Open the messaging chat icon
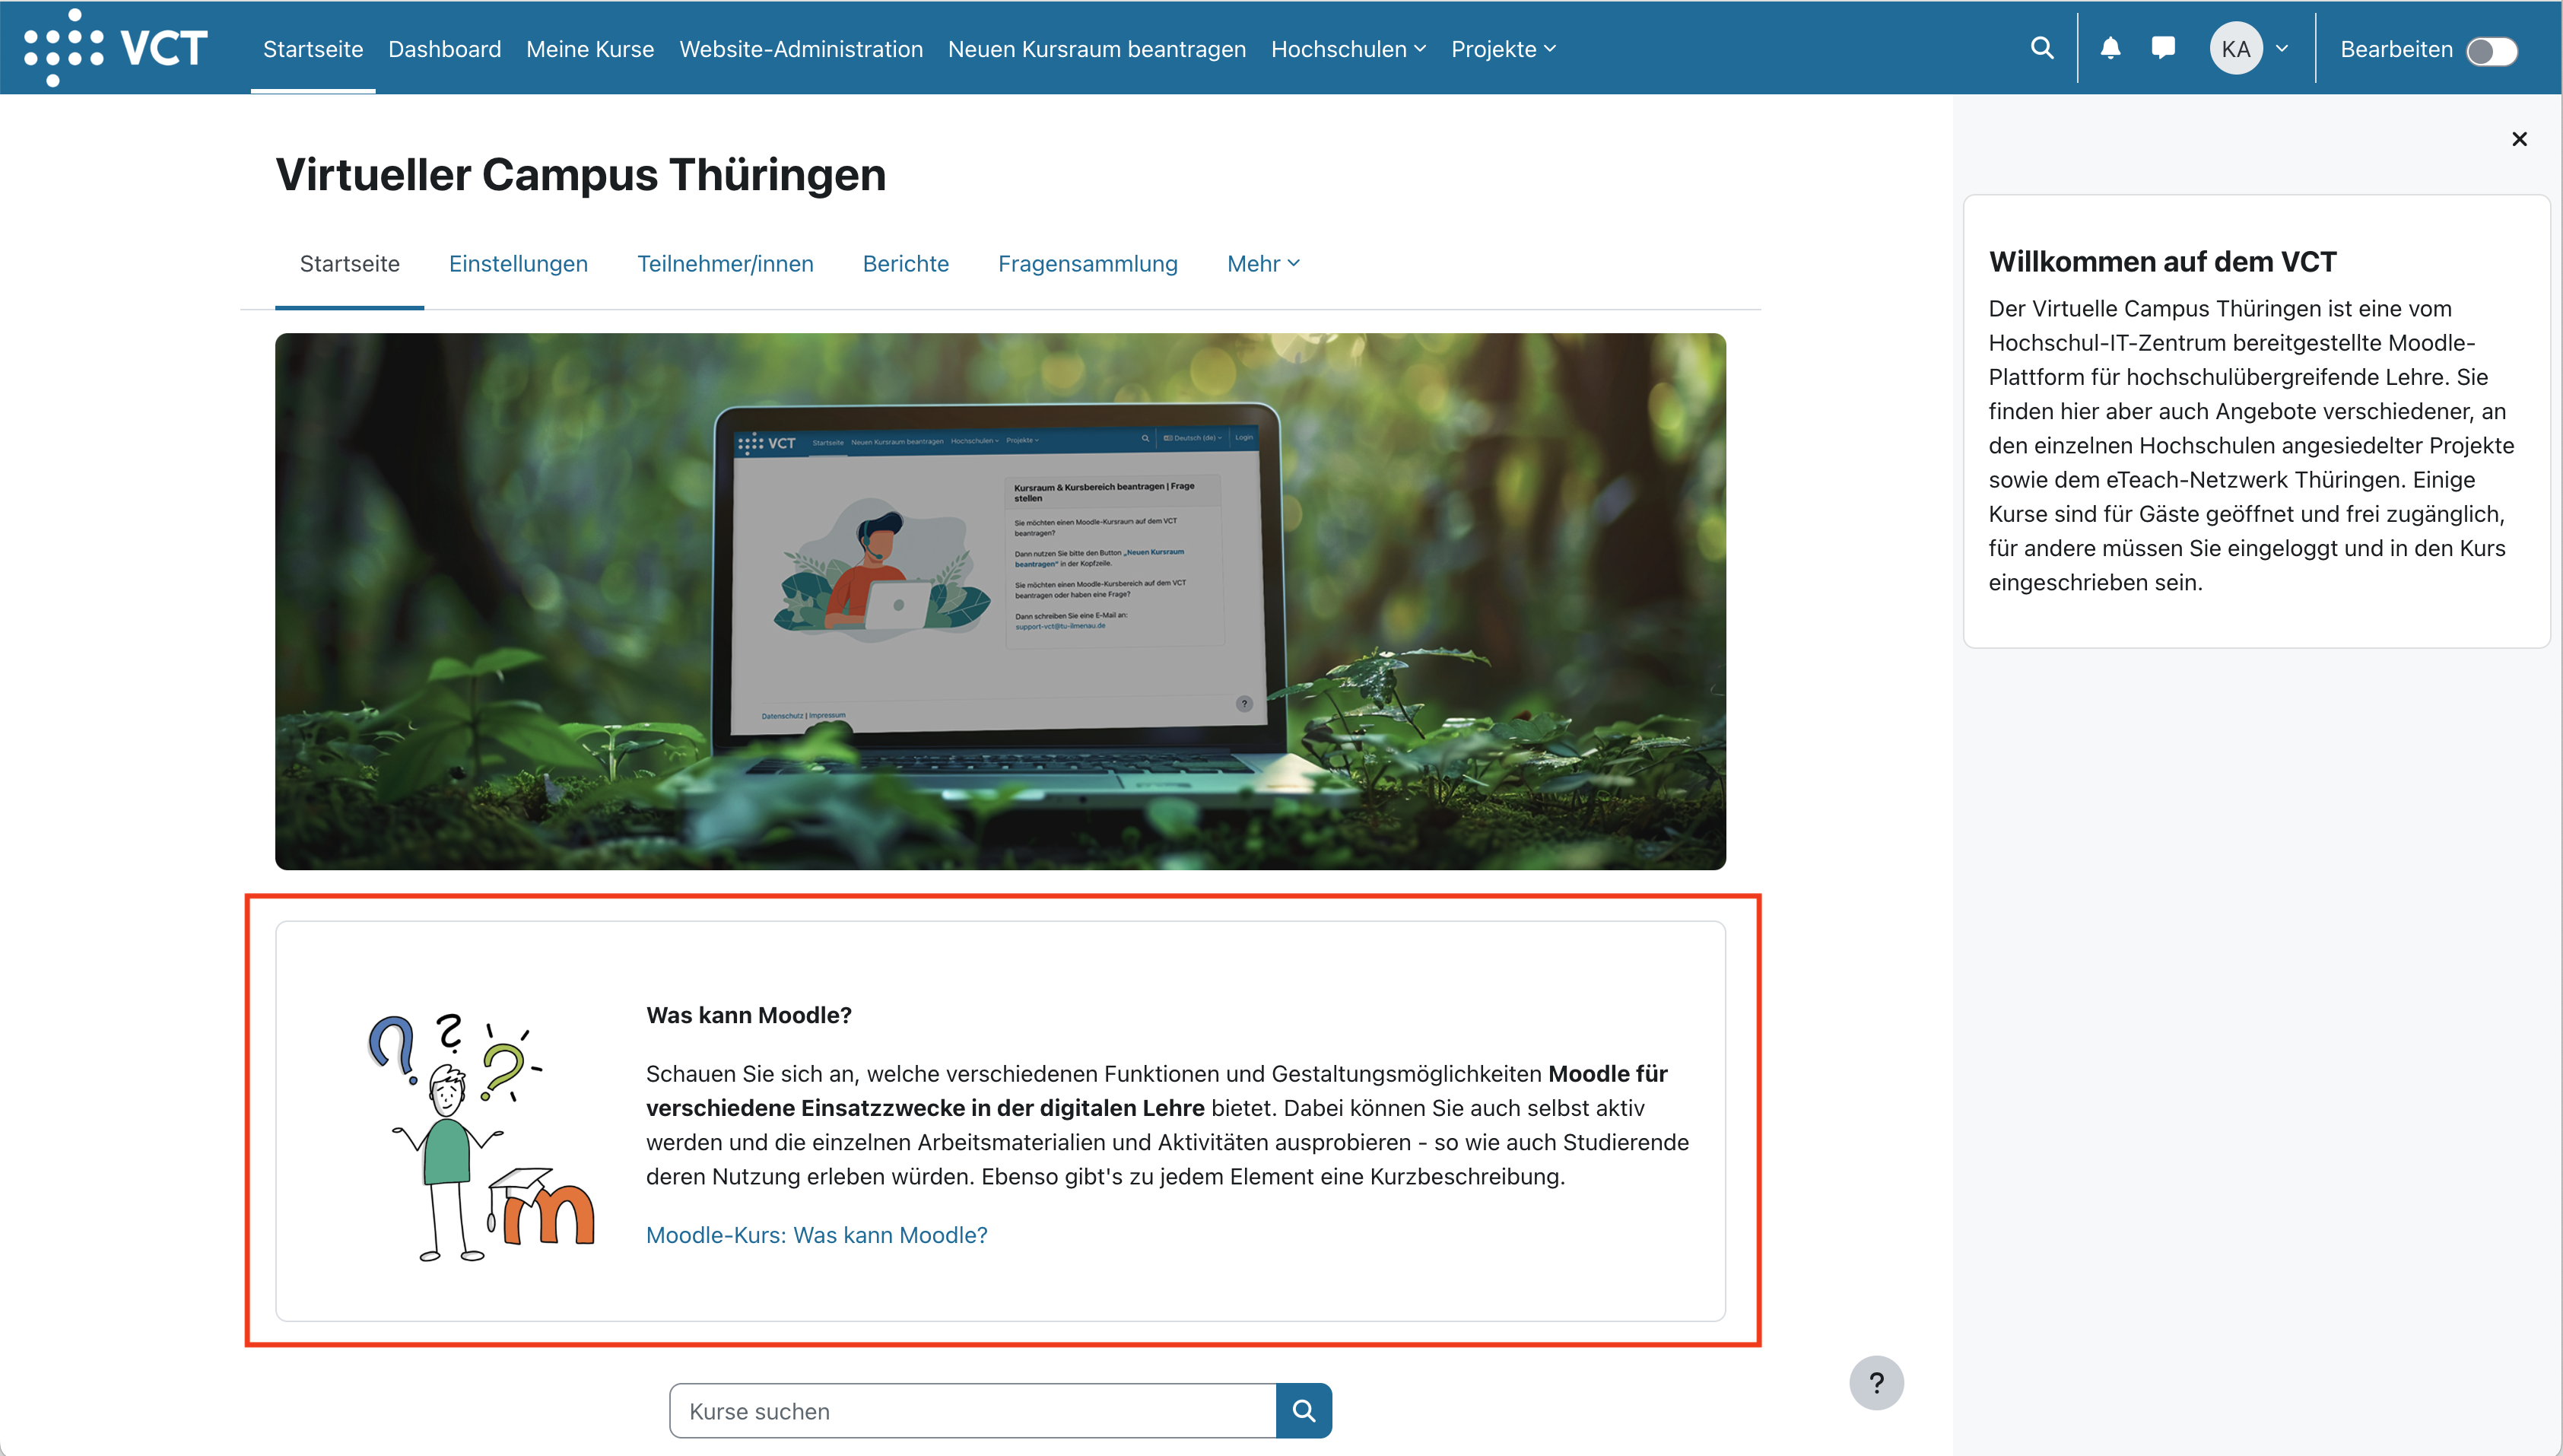Image resolution: width=2563 pixels, height=1456 pixels. [2163, 48]
